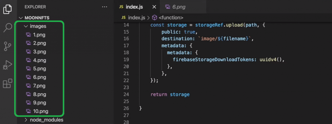The width and height of the screenshot is (332, 124).
Task: Close the index.js tab
Action: [154, 7]
